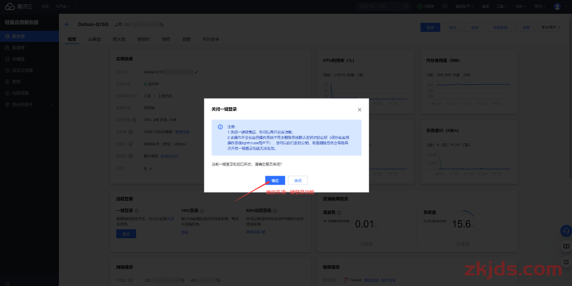Select 内网互联 in the sidebar
Image resolution: width=572 pixels, height=286 pixels.
pyautogui.click(x=29, y=93)
